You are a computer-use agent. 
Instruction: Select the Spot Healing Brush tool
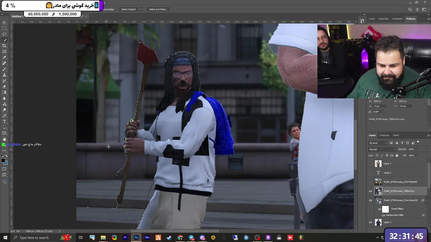click(4, 63)
